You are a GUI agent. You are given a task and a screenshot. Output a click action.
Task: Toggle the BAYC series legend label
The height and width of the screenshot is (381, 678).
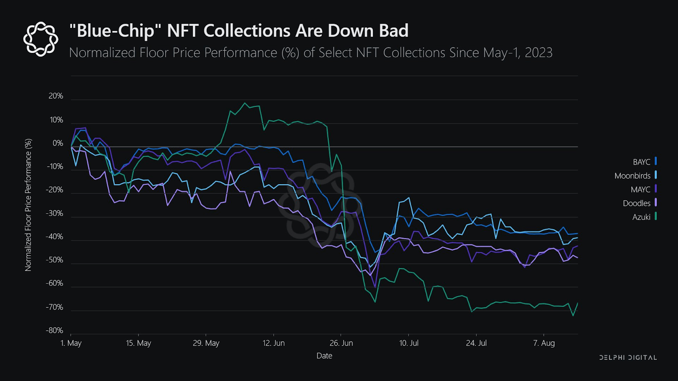coord(641,162)
